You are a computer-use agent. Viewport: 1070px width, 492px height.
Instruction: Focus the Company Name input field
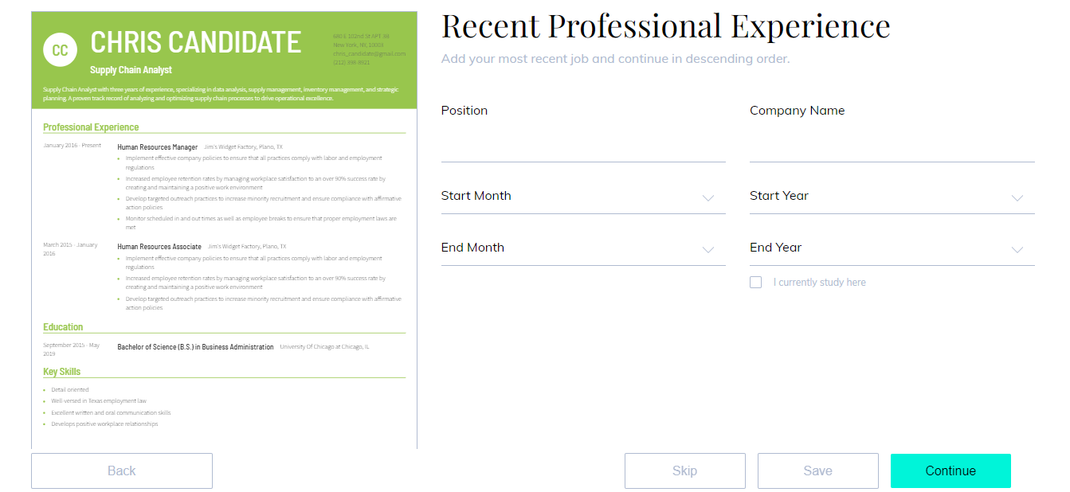[892, 146]
